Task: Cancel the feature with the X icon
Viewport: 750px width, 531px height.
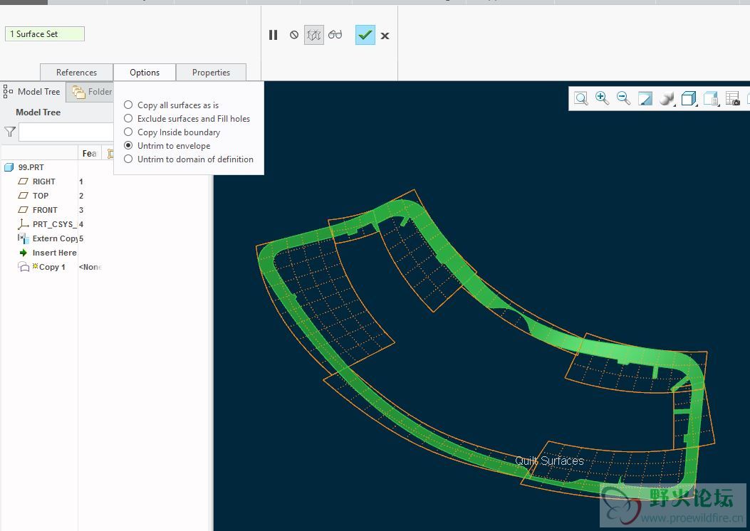Action: pos(385,36)
